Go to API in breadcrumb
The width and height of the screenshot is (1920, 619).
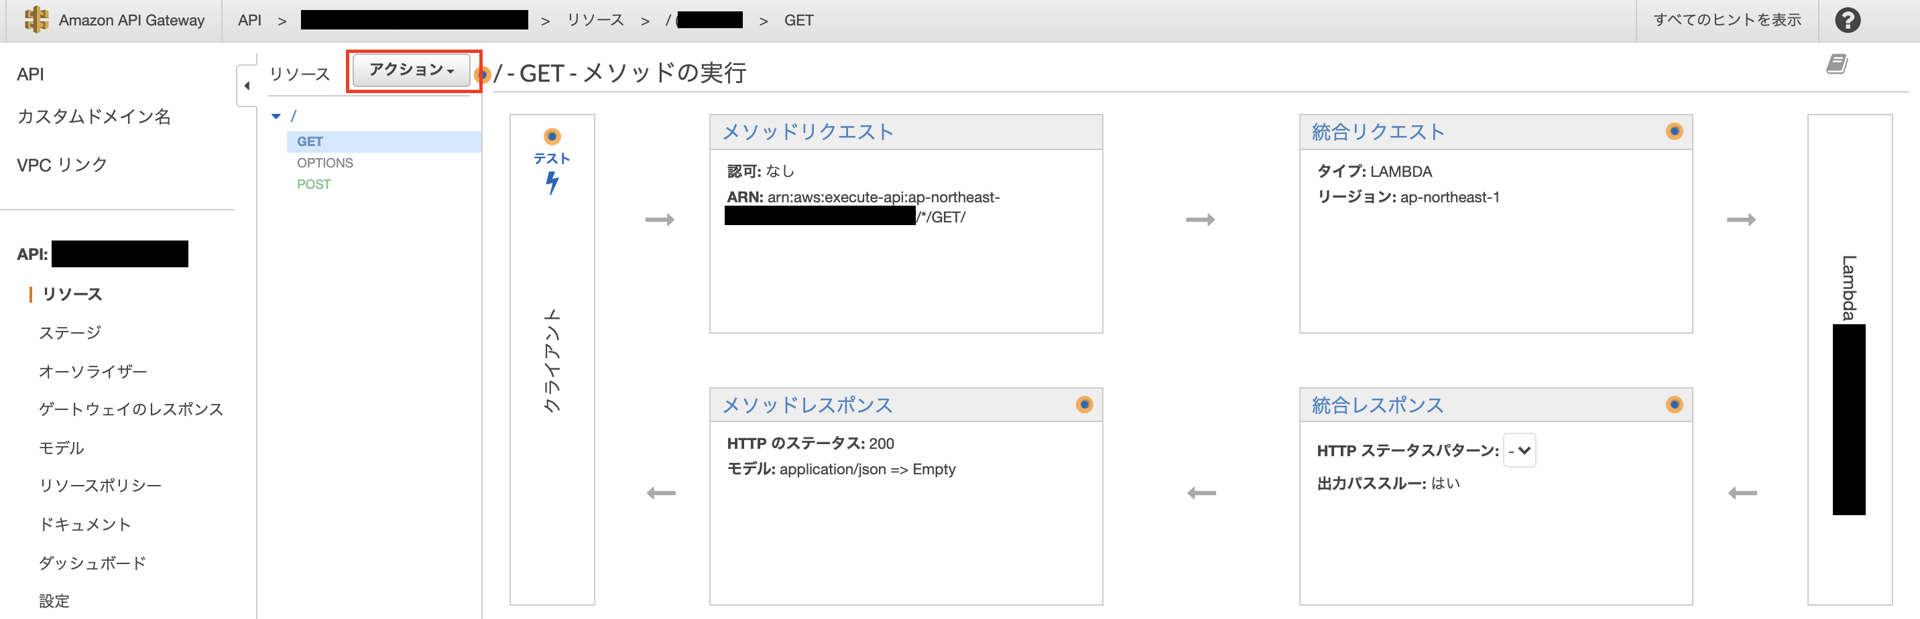[249, 20]
